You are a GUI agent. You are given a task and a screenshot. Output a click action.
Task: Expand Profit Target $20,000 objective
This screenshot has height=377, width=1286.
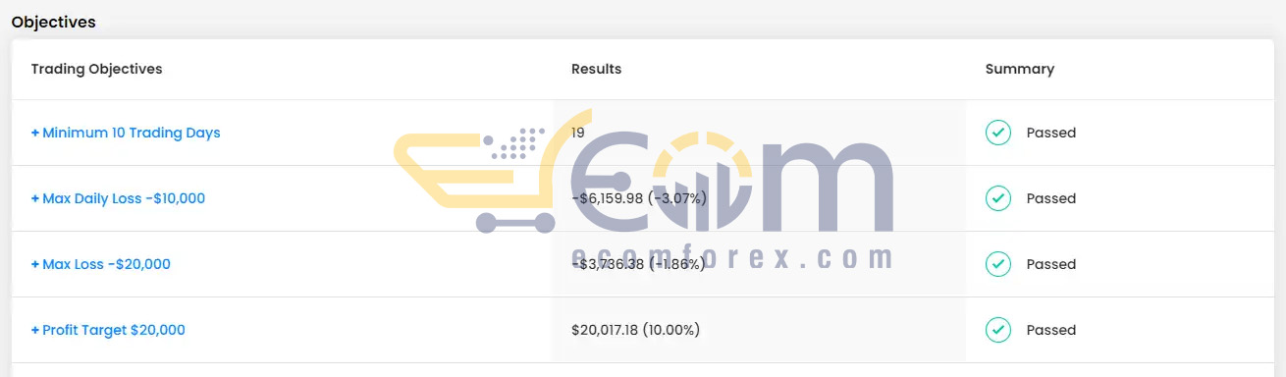(108, 330)
